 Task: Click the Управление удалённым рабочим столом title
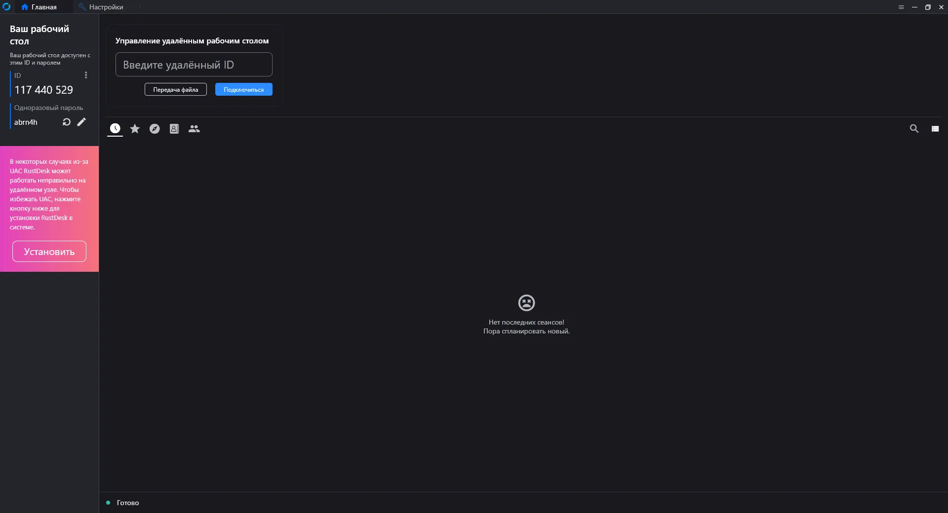pos(192,41)
